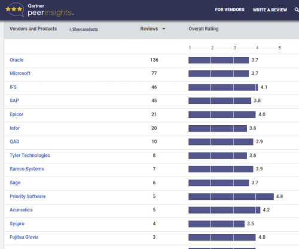Open Fujitsu Glovia vendor link

(24, 237)
